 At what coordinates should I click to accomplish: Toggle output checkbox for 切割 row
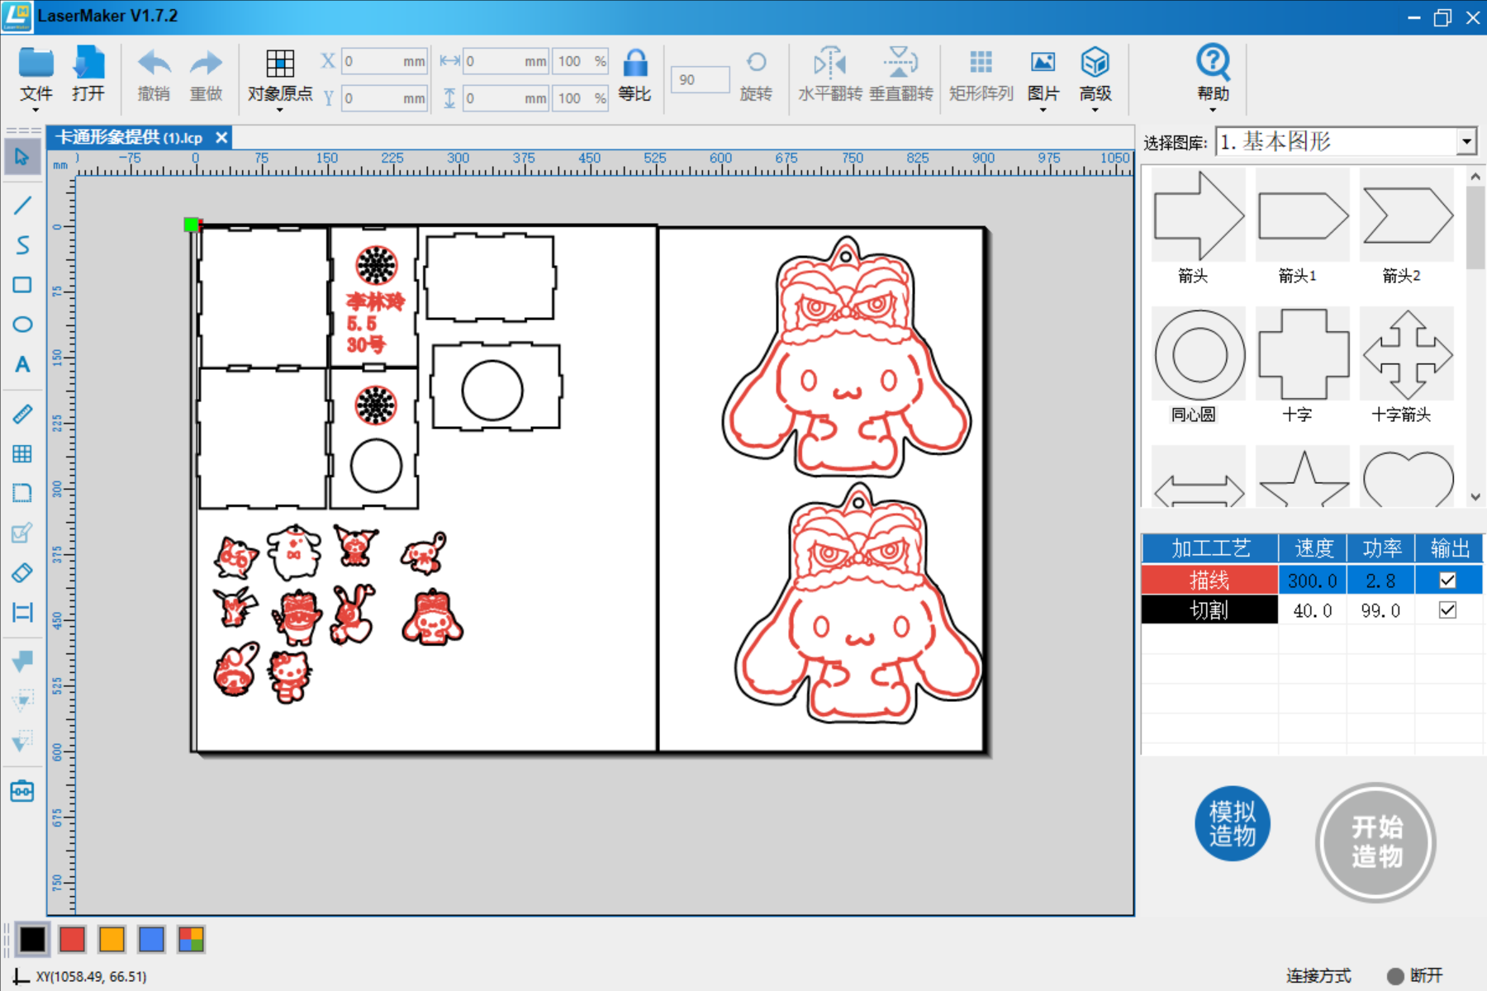pos(1447,610)
